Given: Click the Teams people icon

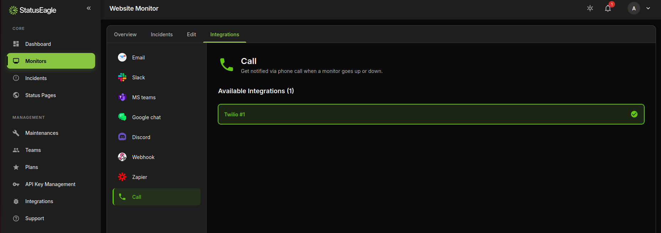Looking at the screenshot, I should (16, 150).
